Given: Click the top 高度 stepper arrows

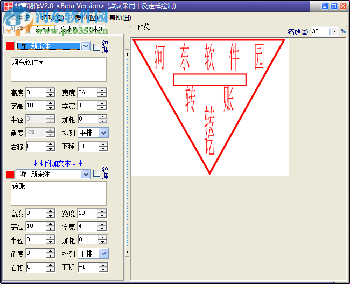Looking at the screenshot, I should (51, 93).
